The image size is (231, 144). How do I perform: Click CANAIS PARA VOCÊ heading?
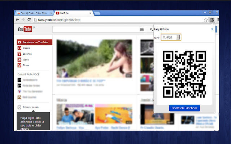coord(29,75)
